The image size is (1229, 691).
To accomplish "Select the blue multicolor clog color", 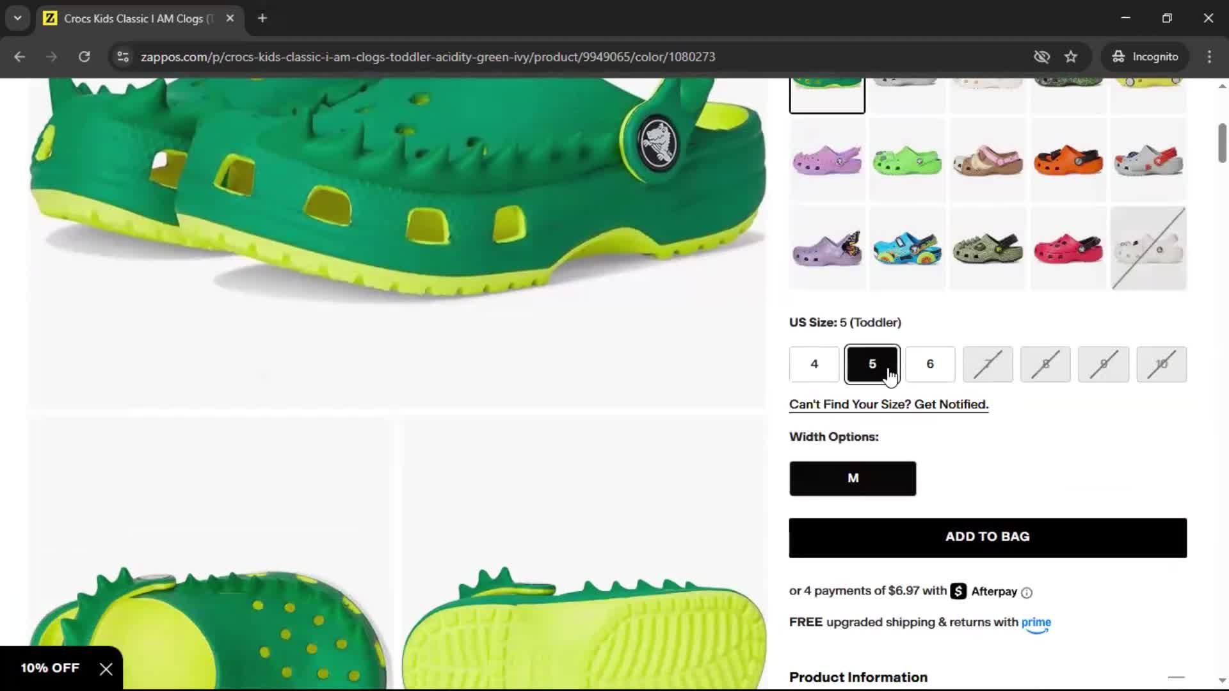I will [907, 248].
